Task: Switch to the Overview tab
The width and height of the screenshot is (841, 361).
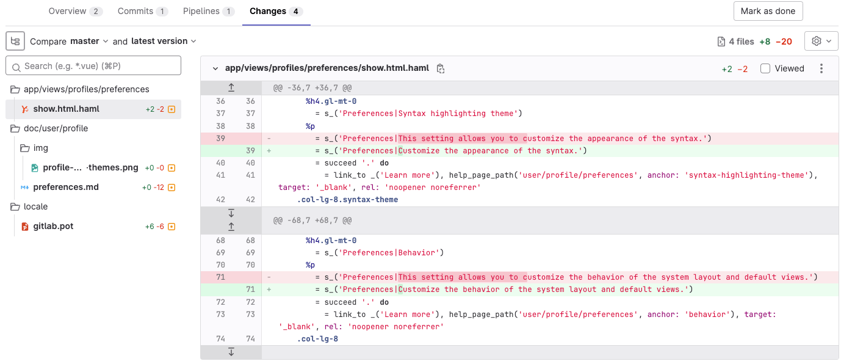Action: click(67, 11)
